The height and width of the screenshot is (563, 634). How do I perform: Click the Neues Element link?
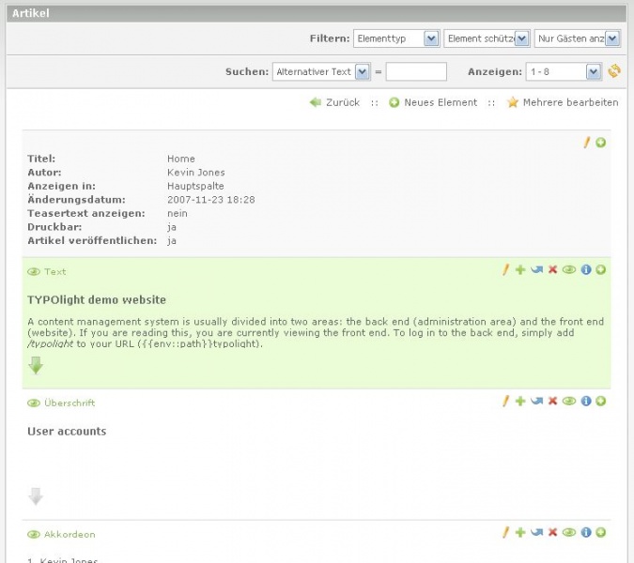coord(440,102)
